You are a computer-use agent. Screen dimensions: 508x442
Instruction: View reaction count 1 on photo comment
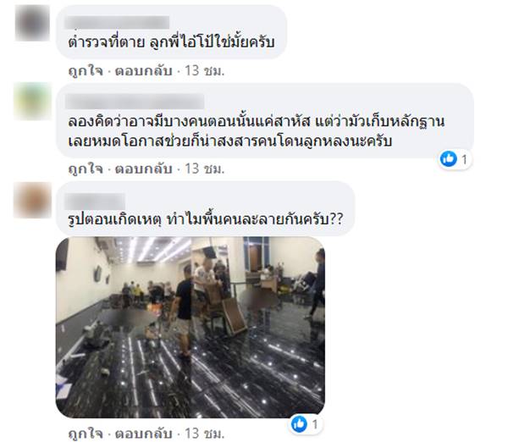click(x=315, y=424)
